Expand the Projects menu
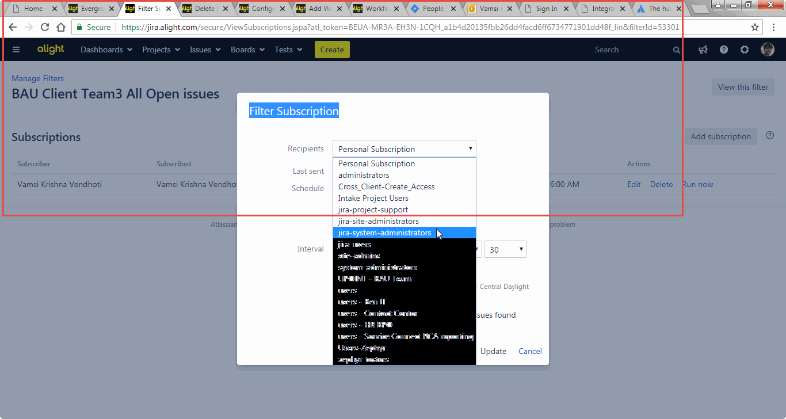 point(161,49)
